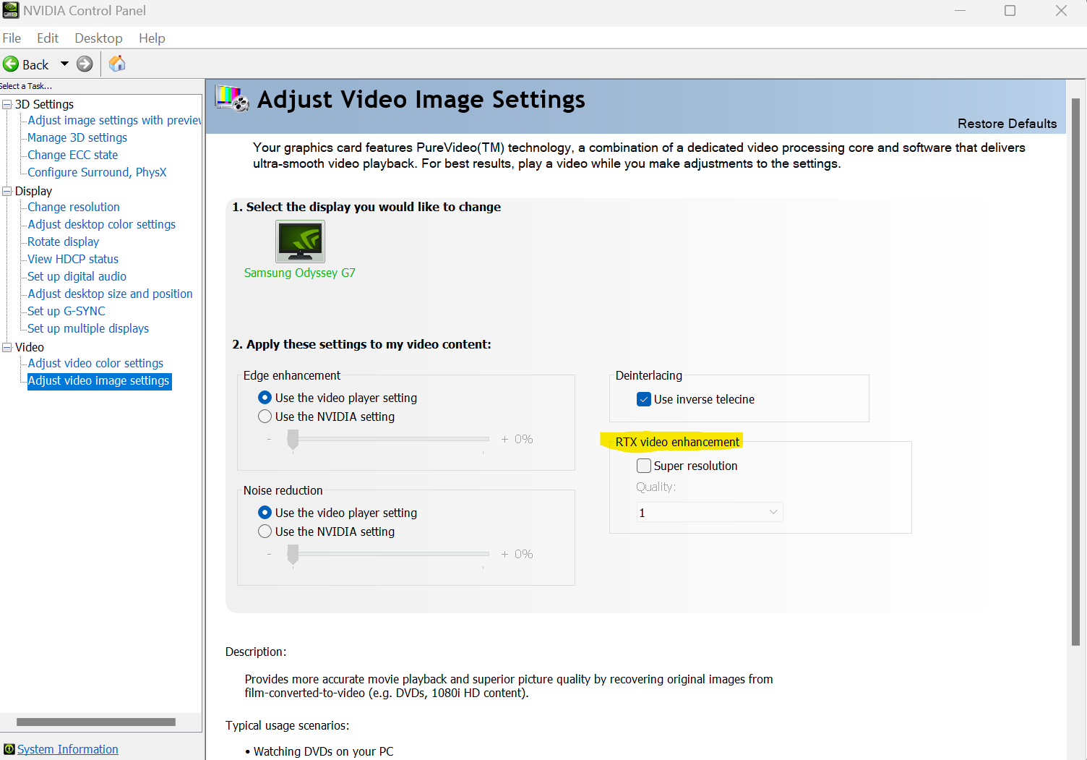Open the Home icon in toolbar

point(117,64)
